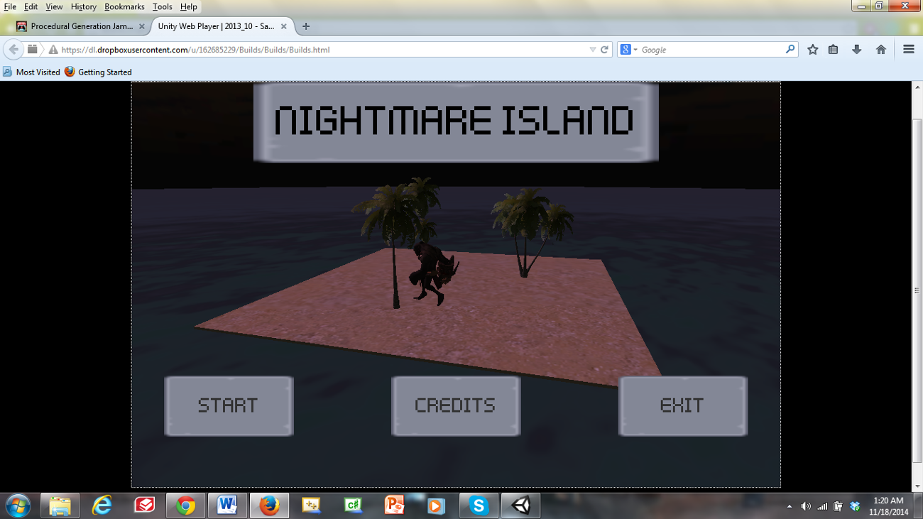View downloads using the down-arrow icon
923x519 pixels.
857,49
